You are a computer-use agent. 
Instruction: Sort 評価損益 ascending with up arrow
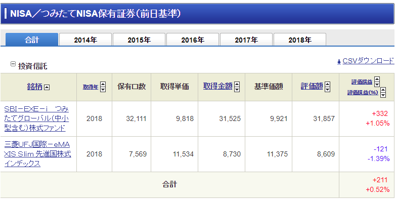tap(377, 79)
